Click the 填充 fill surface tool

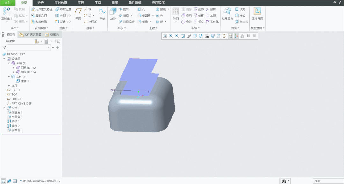click(240, 9)
